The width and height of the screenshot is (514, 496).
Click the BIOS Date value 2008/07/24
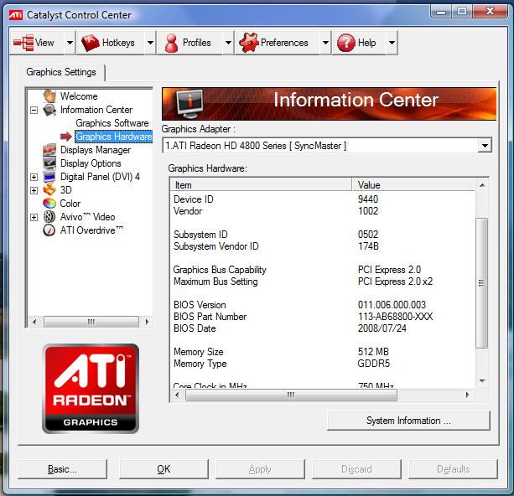pos(382,328)
